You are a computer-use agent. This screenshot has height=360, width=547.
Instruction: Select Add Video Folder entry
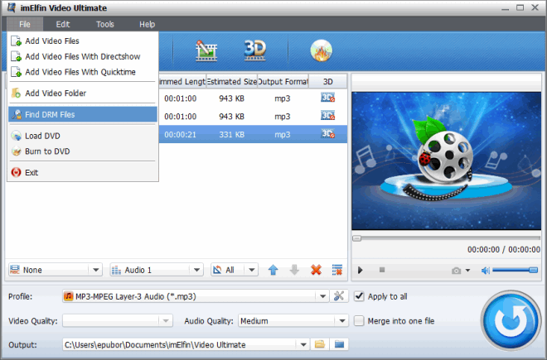83,93
